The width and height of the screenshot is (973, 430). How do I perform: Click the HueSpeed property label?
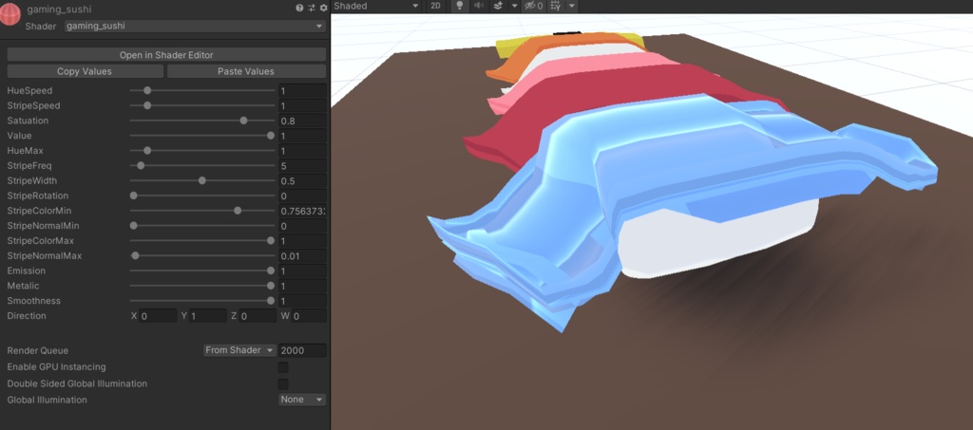click(29, 90)
